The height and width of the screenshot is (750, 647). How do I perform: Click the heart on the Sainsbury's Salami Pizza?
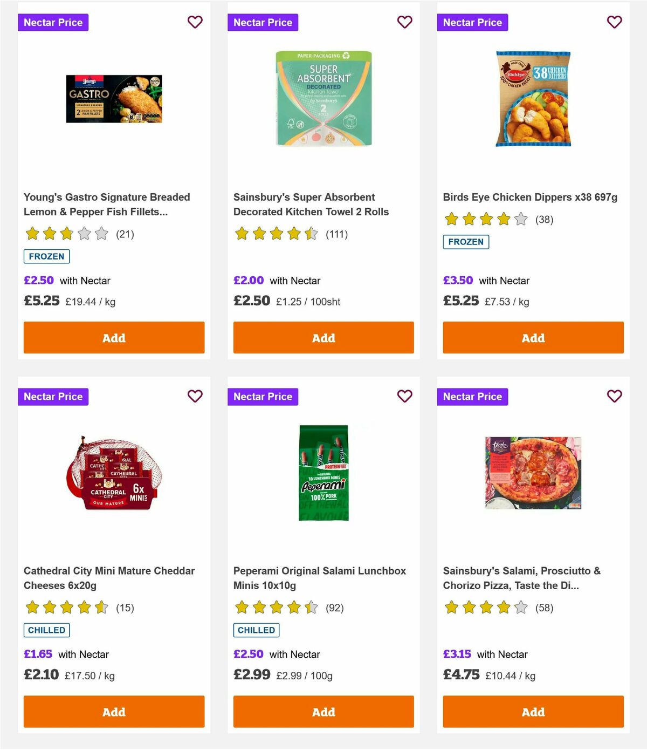pos(614,396)
